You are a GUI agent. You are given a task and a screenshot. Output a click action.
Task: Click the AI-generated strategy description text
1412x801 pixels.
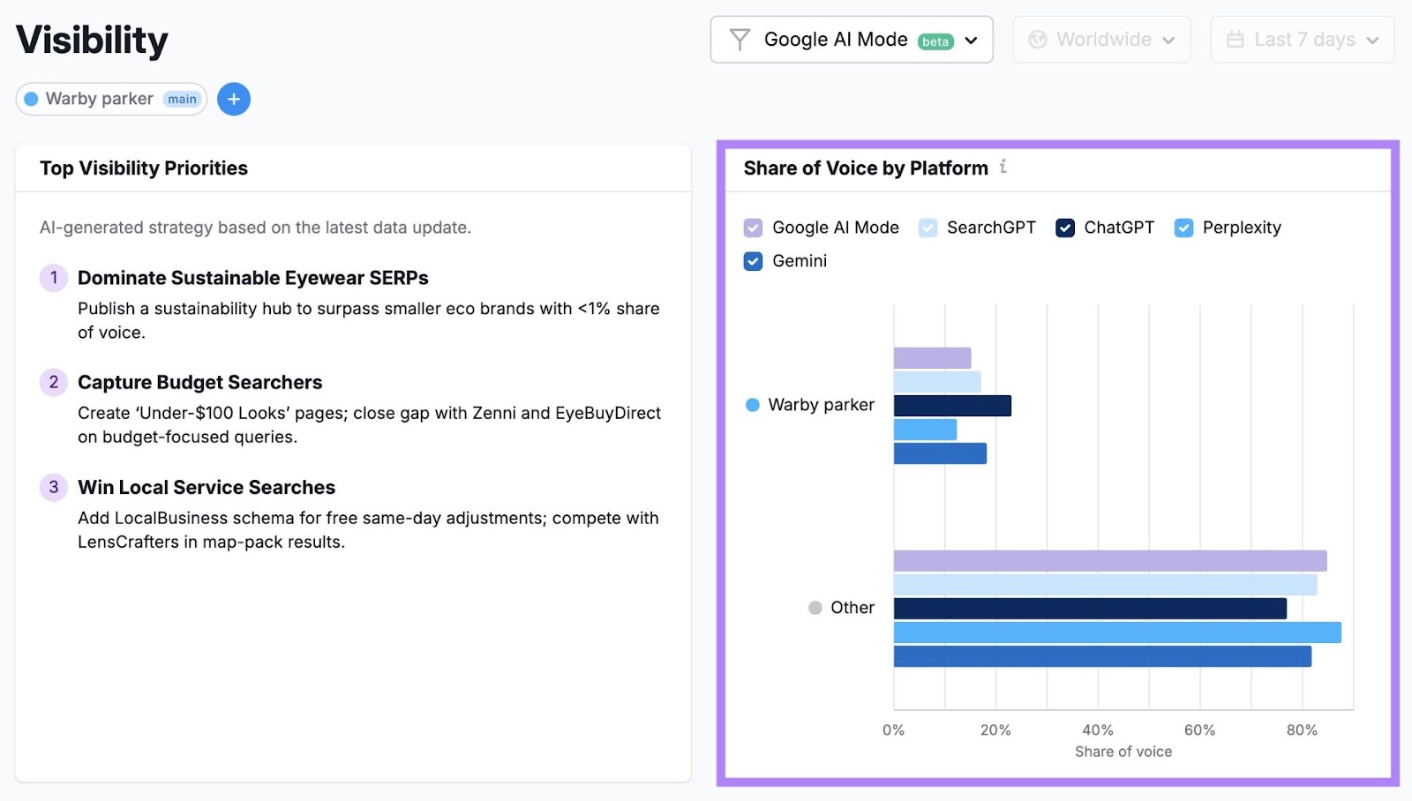255,228
